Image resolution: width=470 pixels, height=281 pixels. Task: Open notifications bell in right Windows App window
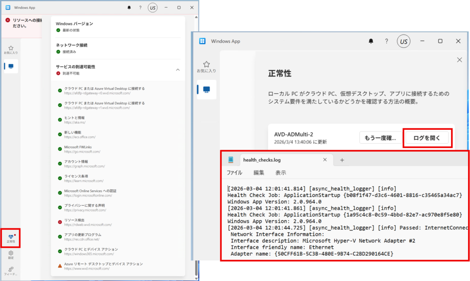pyautogui.click(x=371, y=41)
